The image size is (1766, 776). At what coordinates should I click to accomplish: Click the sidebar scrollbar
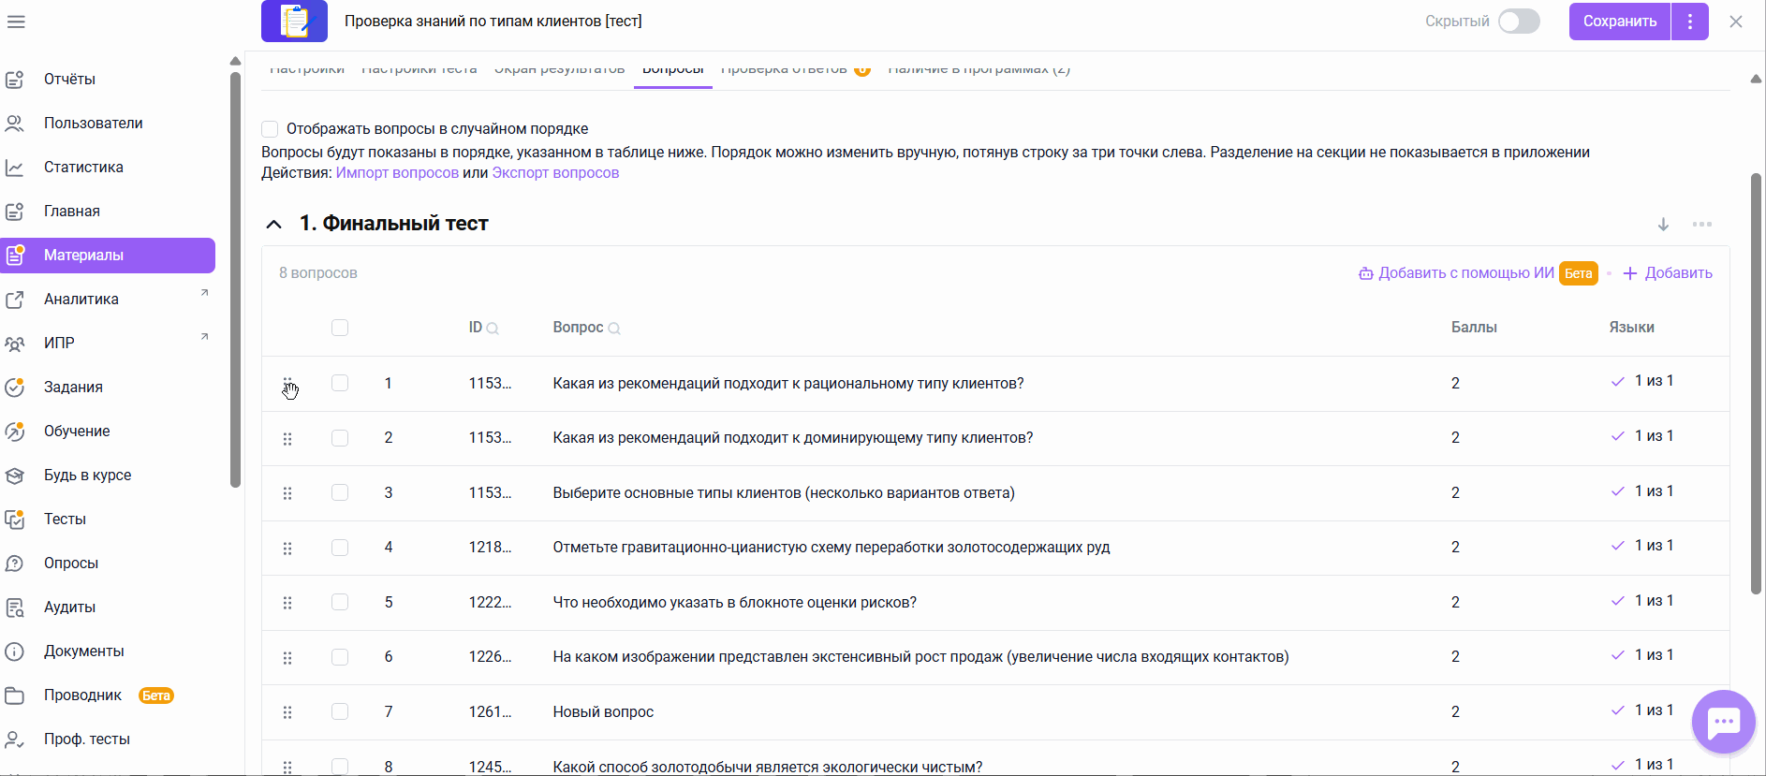point(235,279)
